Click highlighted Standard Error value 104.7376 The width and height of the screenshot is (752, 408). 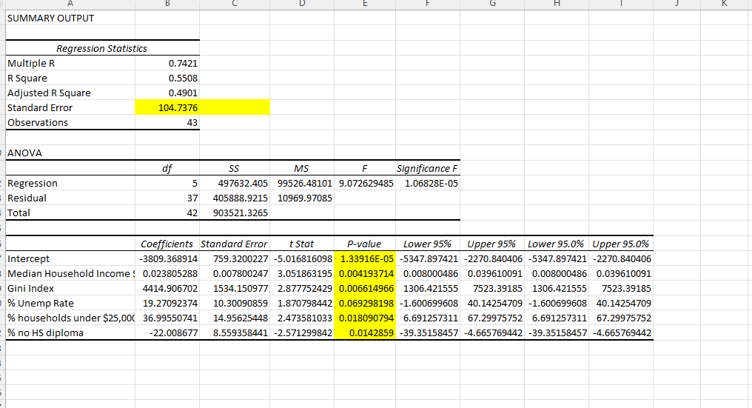point(167,108)
